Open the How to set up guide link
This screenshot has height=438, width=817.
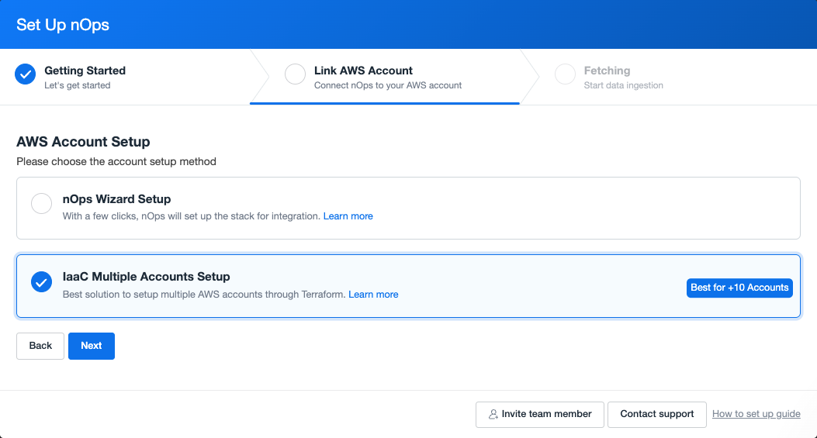point(756,414)
